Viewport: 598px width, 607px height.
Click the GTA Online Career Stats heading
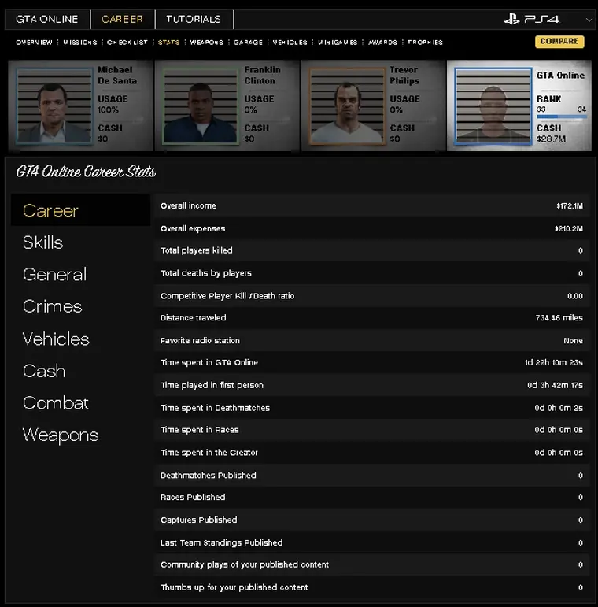tap(86, 172)
